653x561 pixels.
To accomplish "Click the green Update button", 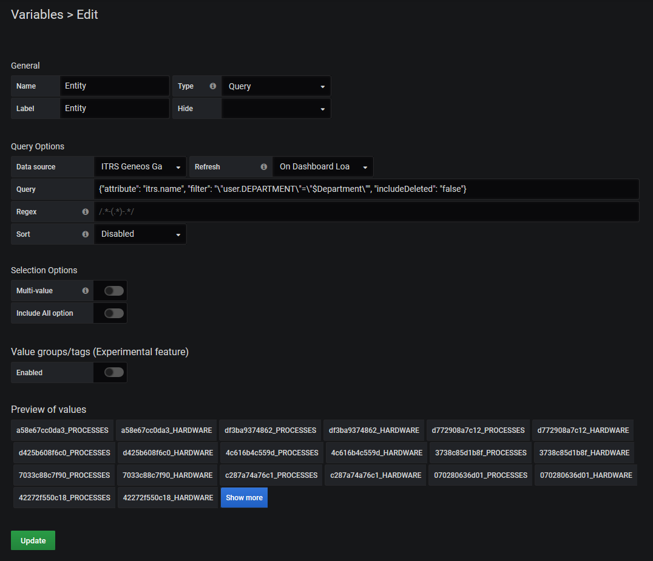I will tap(33, 540).
